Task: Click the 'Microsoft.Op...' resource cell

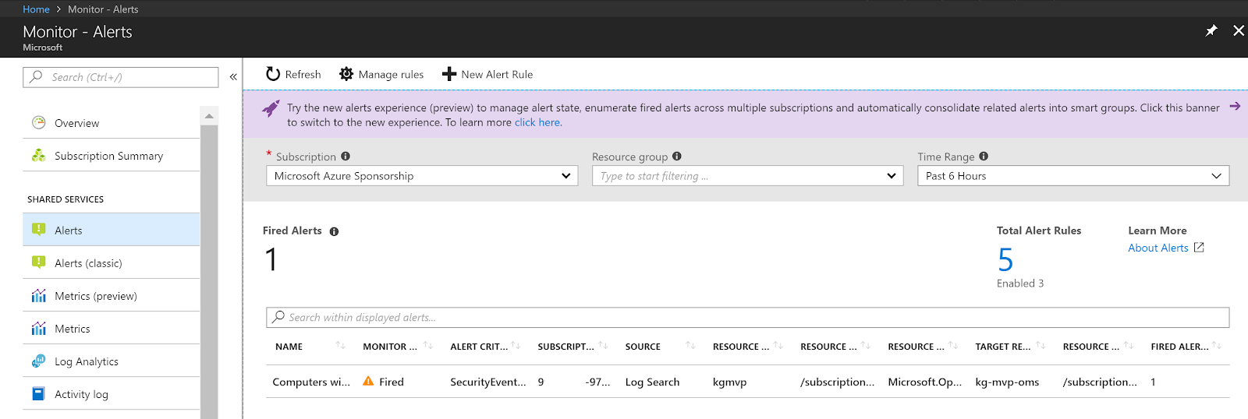Action: (925, 382)
